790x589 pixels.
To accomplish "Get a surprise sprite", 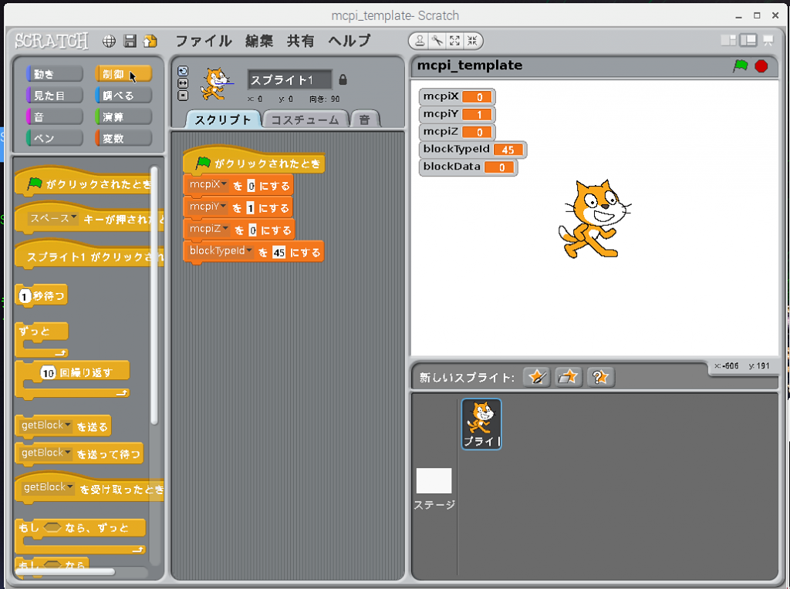I will tap(600, 376).
